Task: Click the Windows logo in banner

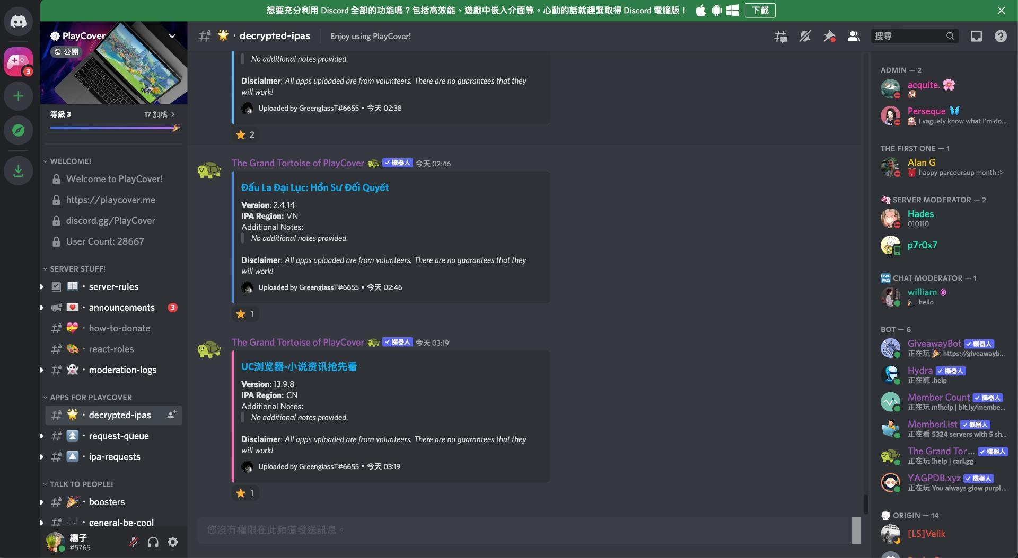Action: (x=732, y=10)
